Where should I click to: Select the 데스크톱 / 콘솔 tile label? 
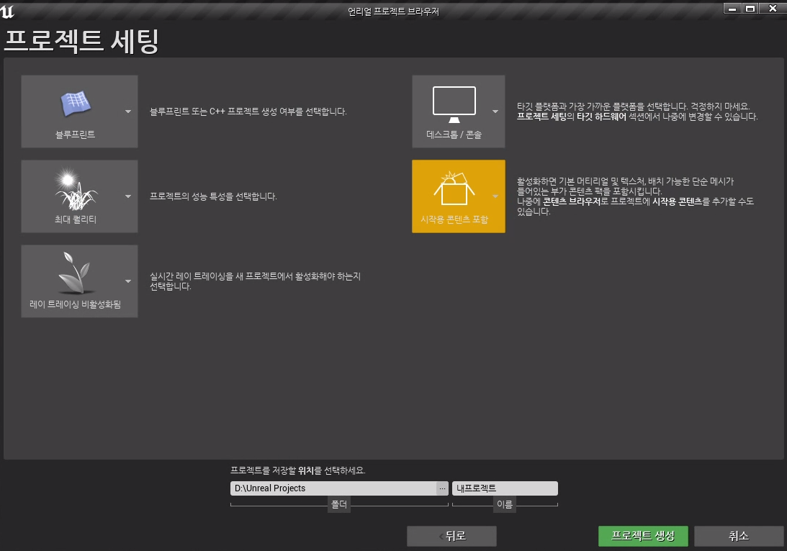(454, 135)
